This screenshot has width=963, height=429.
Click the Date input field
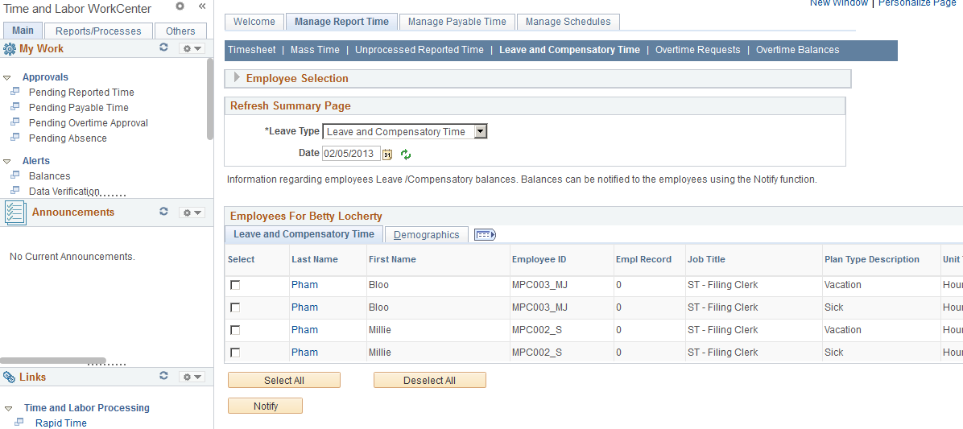pyautogui.click(x=351, y=154)
